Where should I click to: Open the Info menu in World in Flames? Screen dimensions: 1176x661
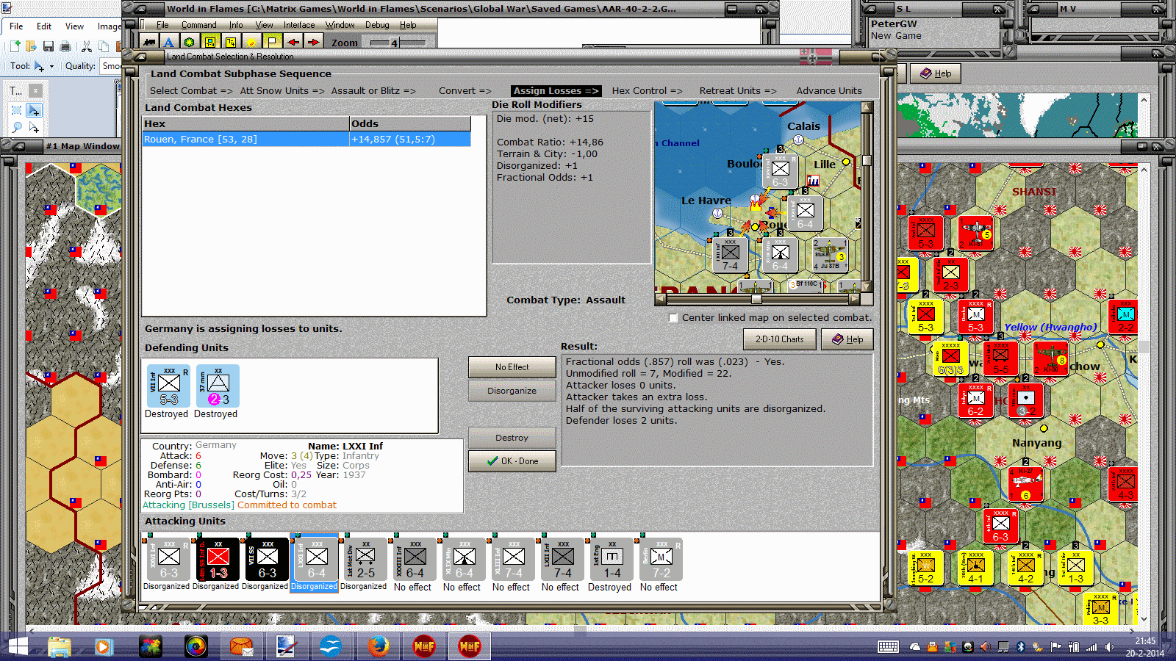click(236, 25)
